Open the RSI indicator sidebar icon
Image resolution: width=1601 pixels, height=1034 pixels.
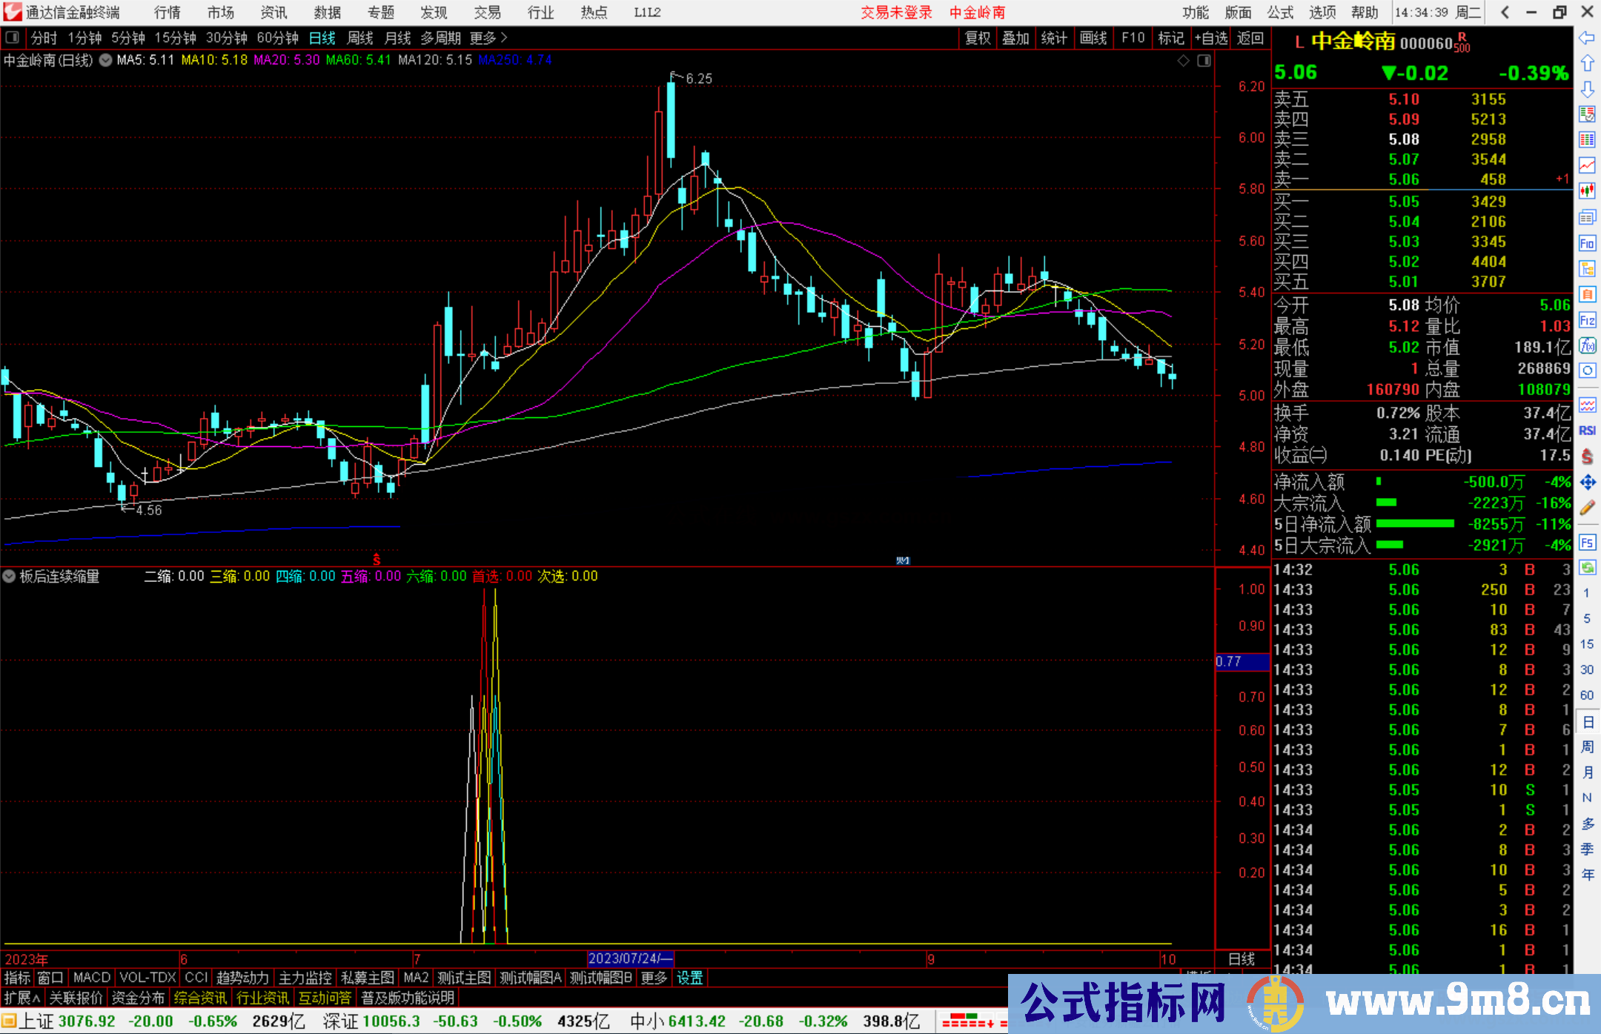coord(1587,431)
